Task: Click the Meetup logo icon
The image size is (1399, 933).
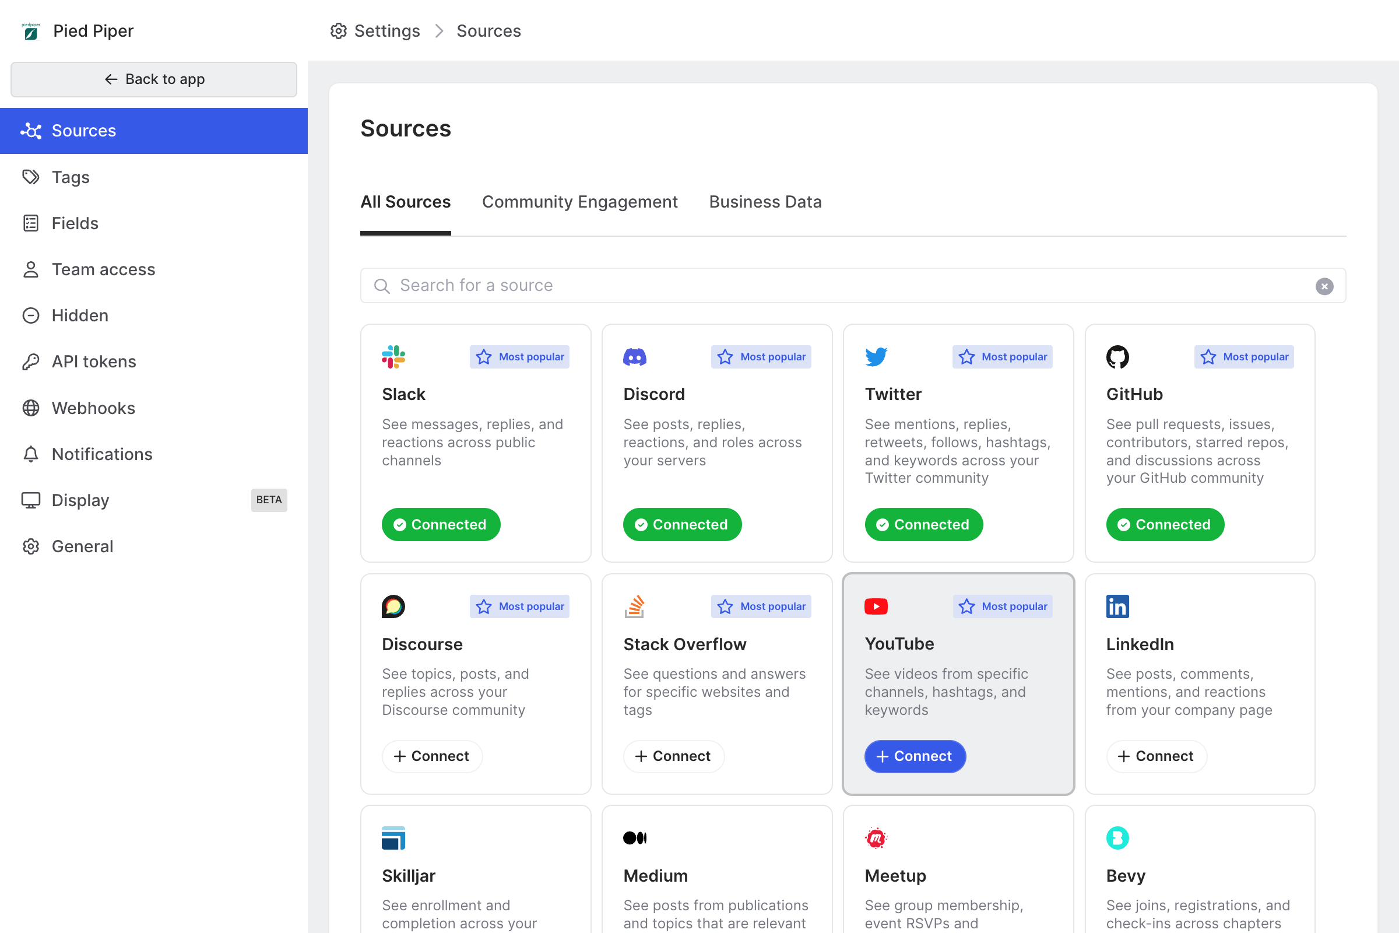Action: coord(876,838)
